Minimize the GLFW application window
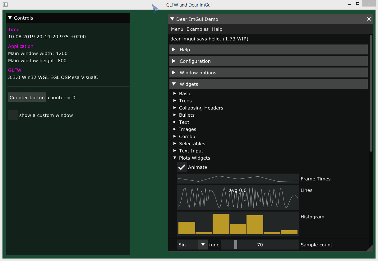Image resolution: width=378 pixels, height=261 pixels. point(350,4)
